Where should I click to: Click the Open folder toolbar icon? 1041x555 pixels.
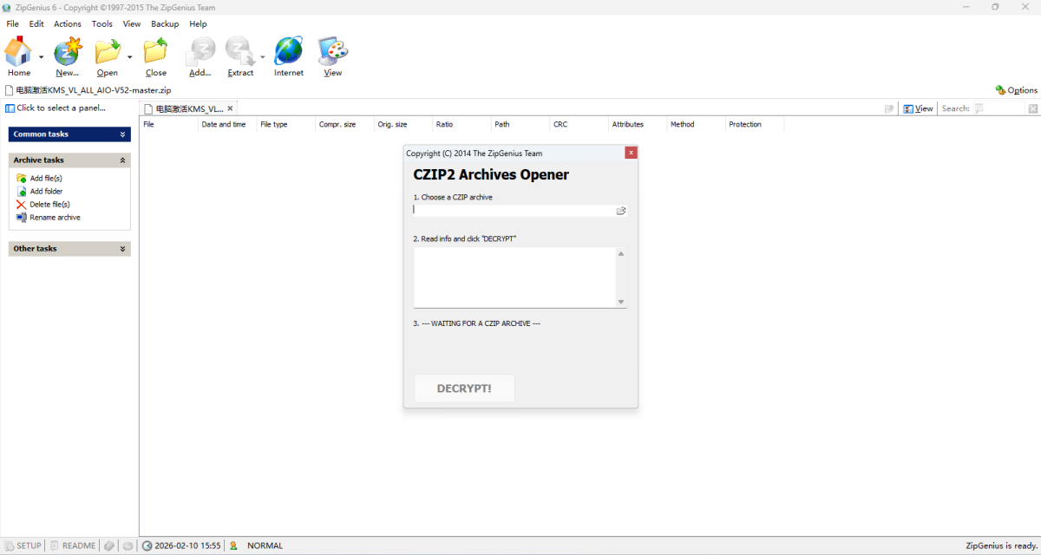click(108, 53)
